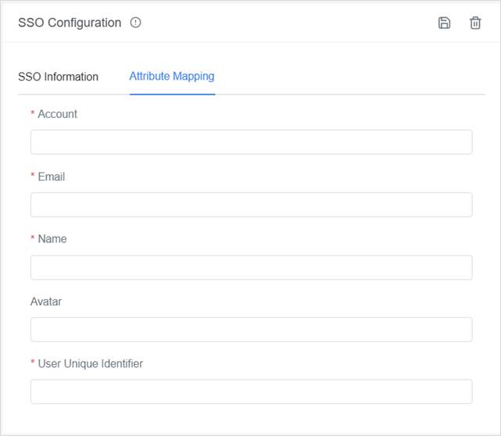The image size is (501, 436).
Task: Click the User Unique Identifier input field
Action: [251, 391]
